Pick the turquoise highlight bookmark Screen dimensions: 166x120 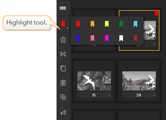pyautogui.click(x=135, y=24)
